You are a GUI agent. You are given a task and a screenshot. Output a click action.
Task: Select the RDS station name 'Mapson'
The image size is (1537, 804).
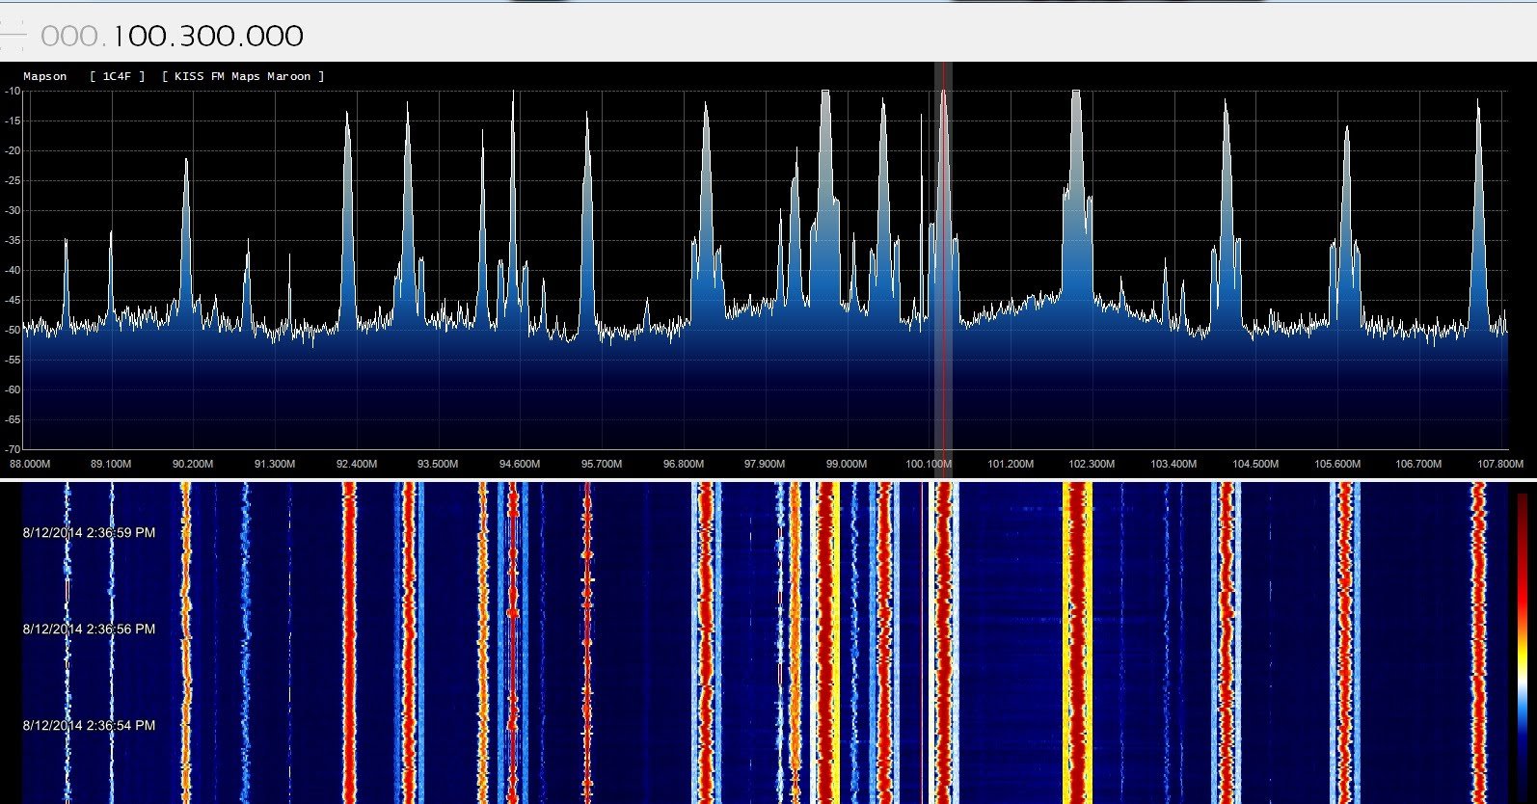click(45, 76)
